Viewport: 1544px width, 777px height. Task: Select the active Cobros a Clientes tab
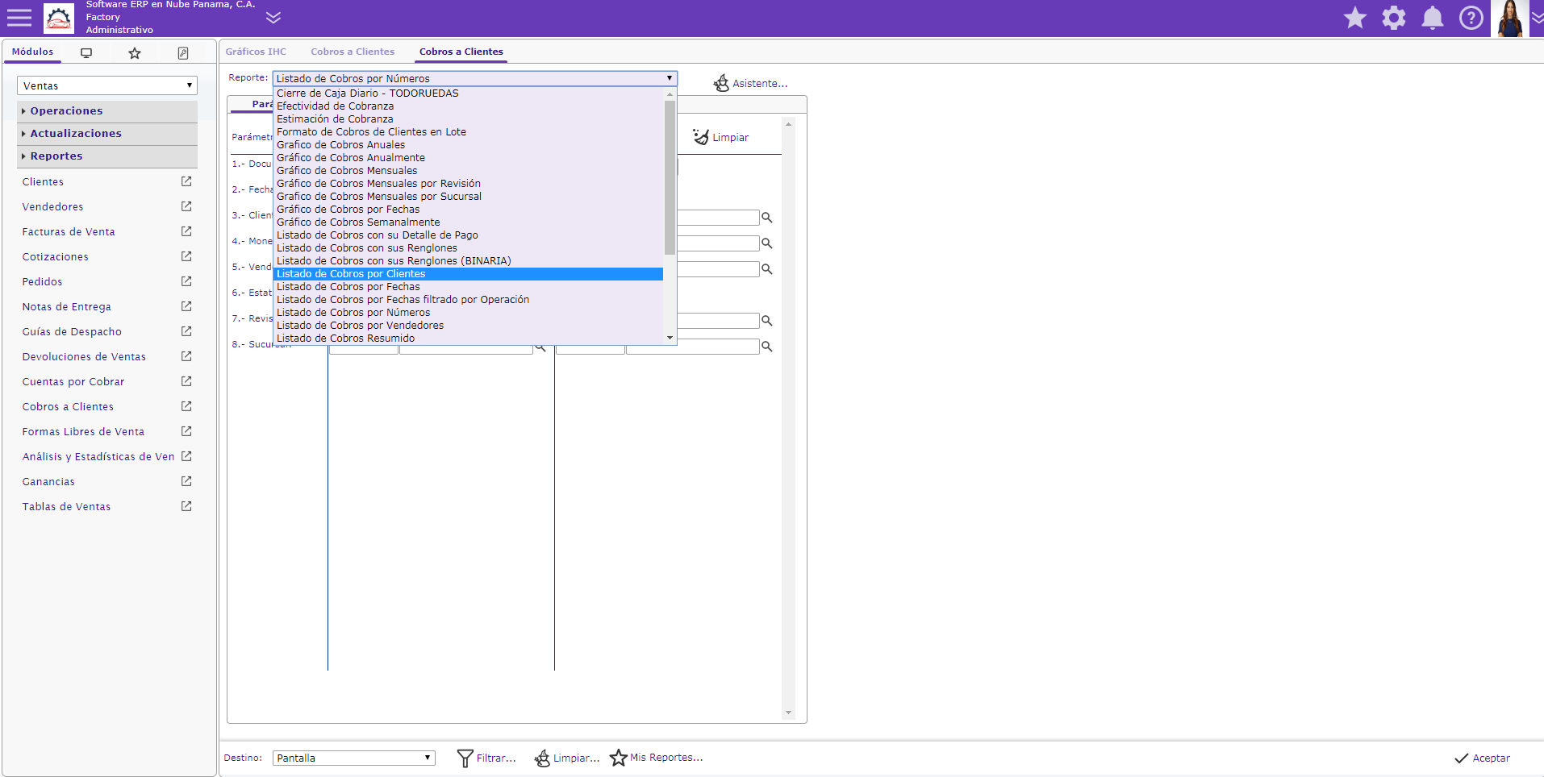461,52
